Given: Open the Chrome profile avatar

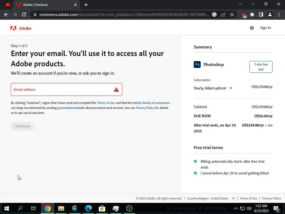Looking at the screenshot, I should (270, 14).
